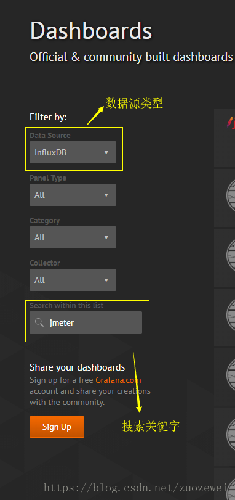Open the Grafana.com link
The height and width of the screenshot is (500, 235).
tap(118, 380)
